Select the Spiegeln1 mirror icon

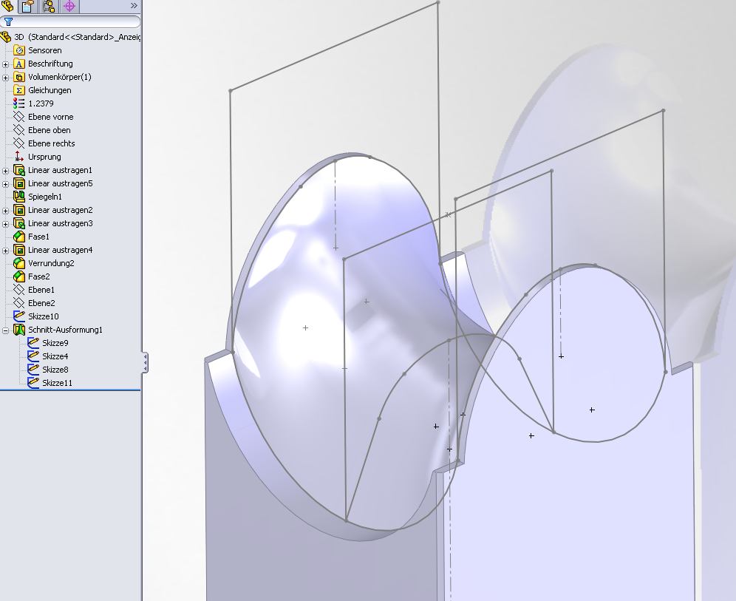click(18, 196)
